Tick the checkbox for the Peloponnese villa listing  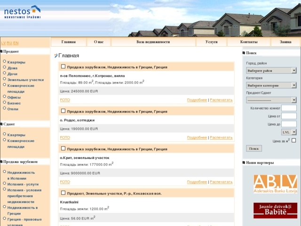click(63, 66)
